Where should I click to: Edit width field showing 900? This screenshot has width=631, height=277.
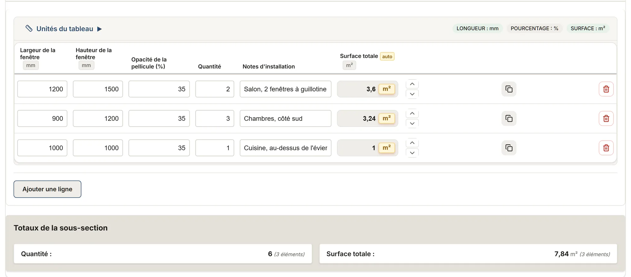[x=42, y=118]
